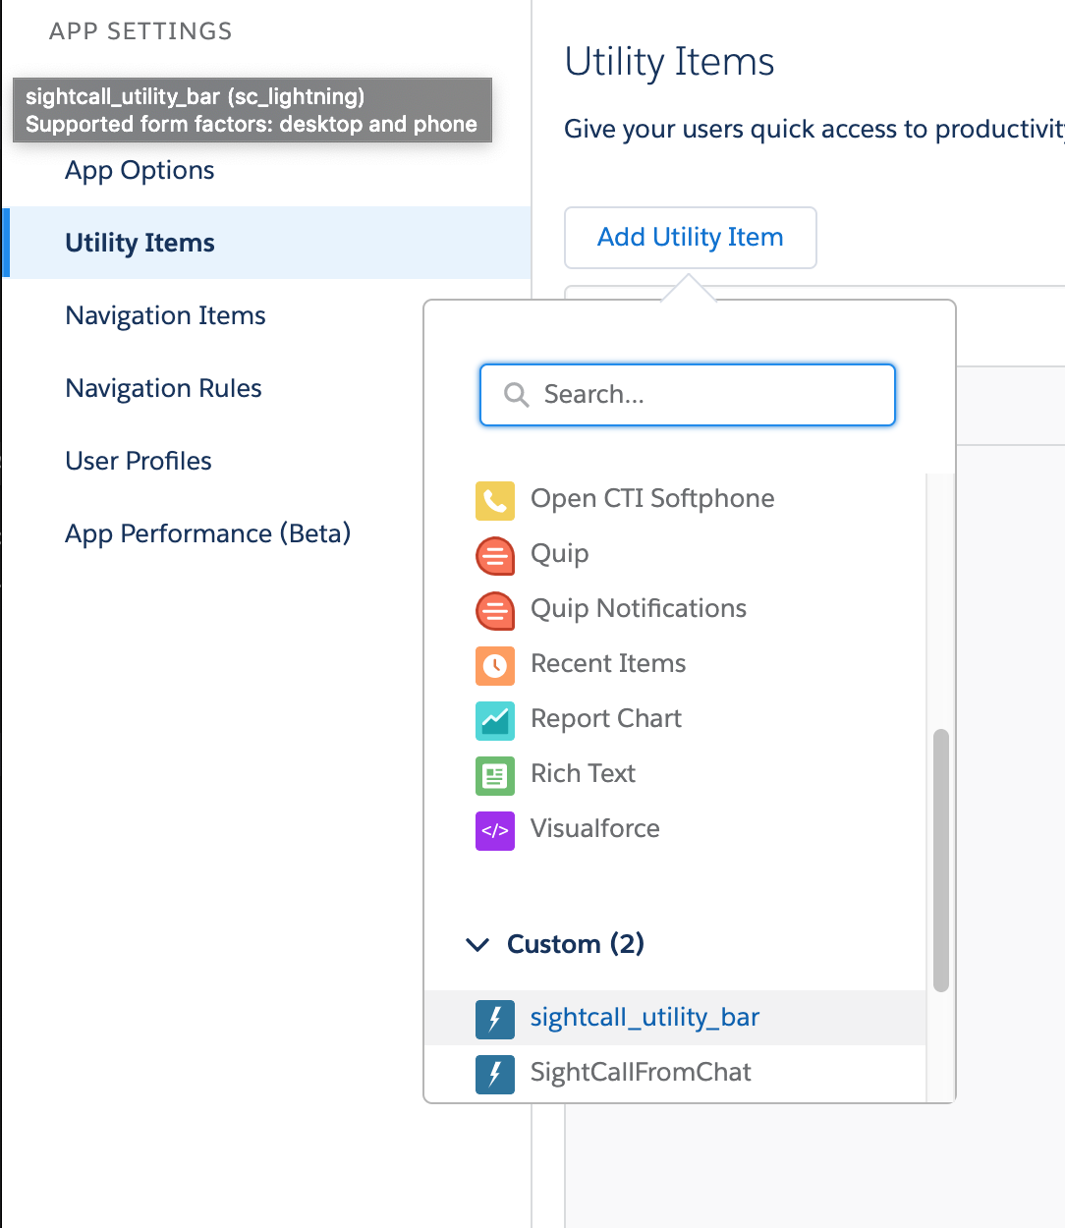Pick the Visualforce utility item
Image resolution: width=1065 pixels, height=1228 pixels.
(595, 829)
